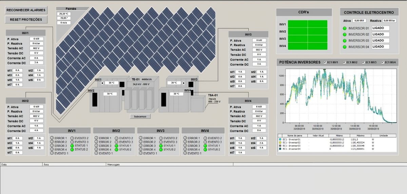
Task: Click INV3 EVENTO 2 indicator light
Action: coord(161,138)
